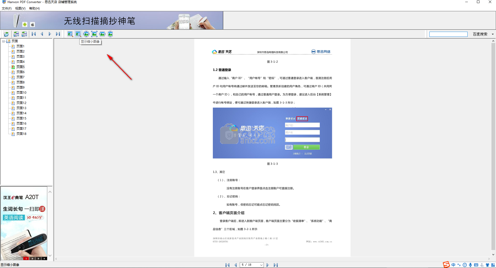Open Sogou toolbox grid icon
The height and width of the screenshot is (268, 496).
493,265
